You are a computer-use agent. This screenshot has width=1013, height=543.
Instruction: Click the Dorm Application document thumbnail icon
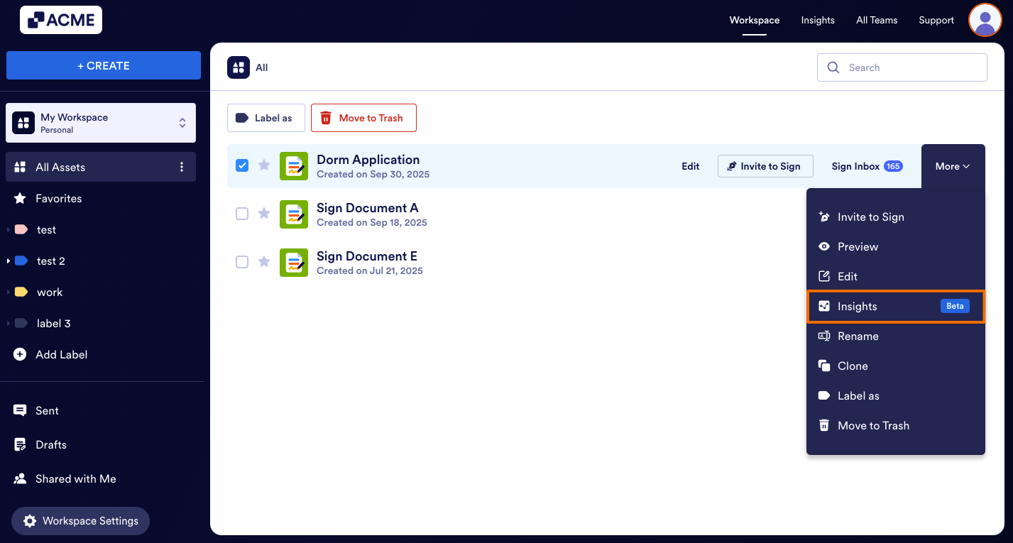(x=293, y=165)
